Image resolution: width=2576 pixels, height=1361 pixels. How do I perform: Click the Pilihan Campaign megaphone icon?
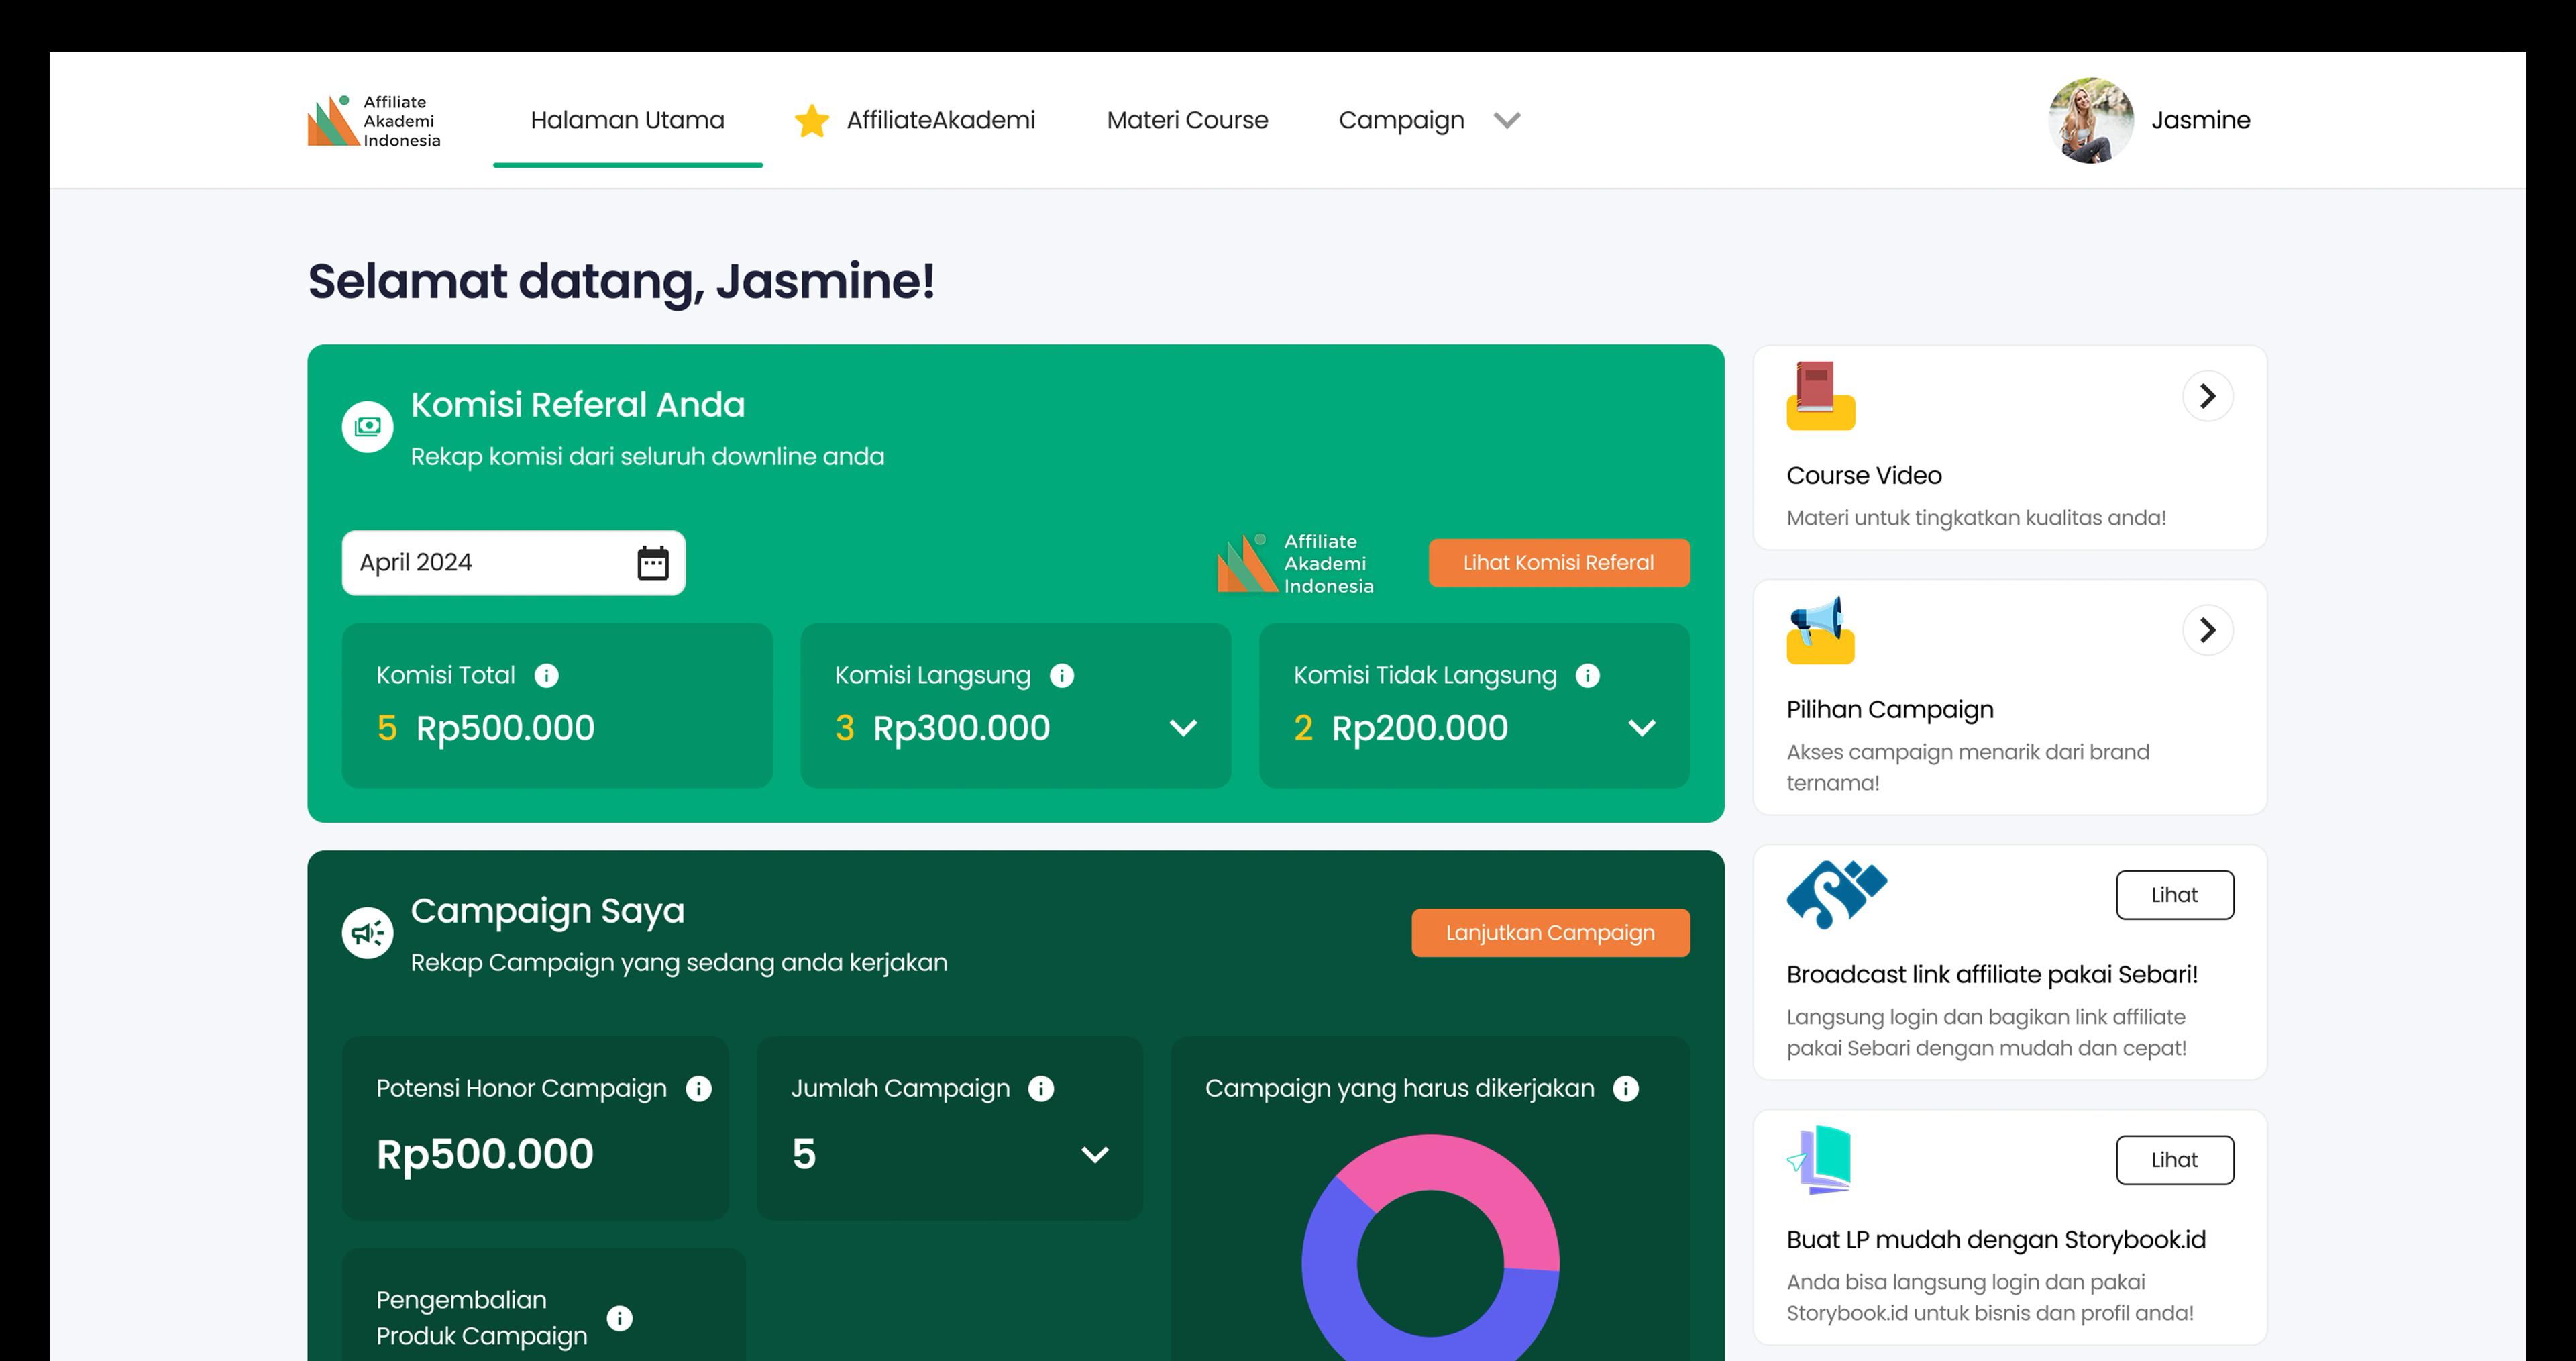1821,629
